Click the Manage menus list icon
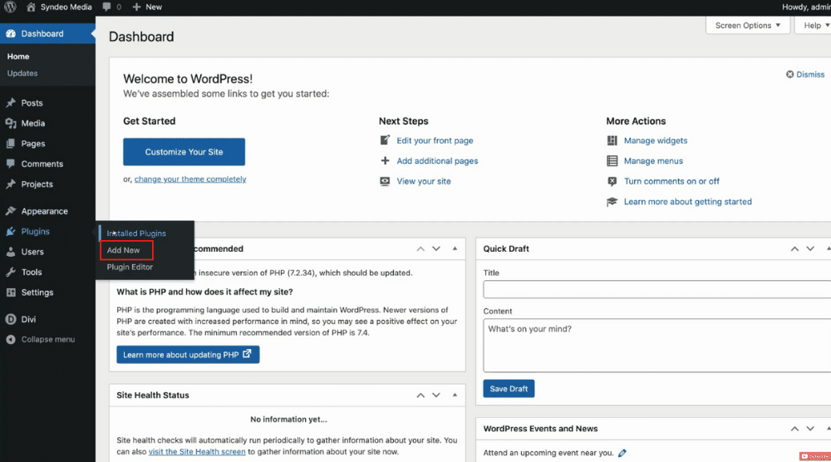The height and width of the screenshot is (462, 831). tap(612, 160)
